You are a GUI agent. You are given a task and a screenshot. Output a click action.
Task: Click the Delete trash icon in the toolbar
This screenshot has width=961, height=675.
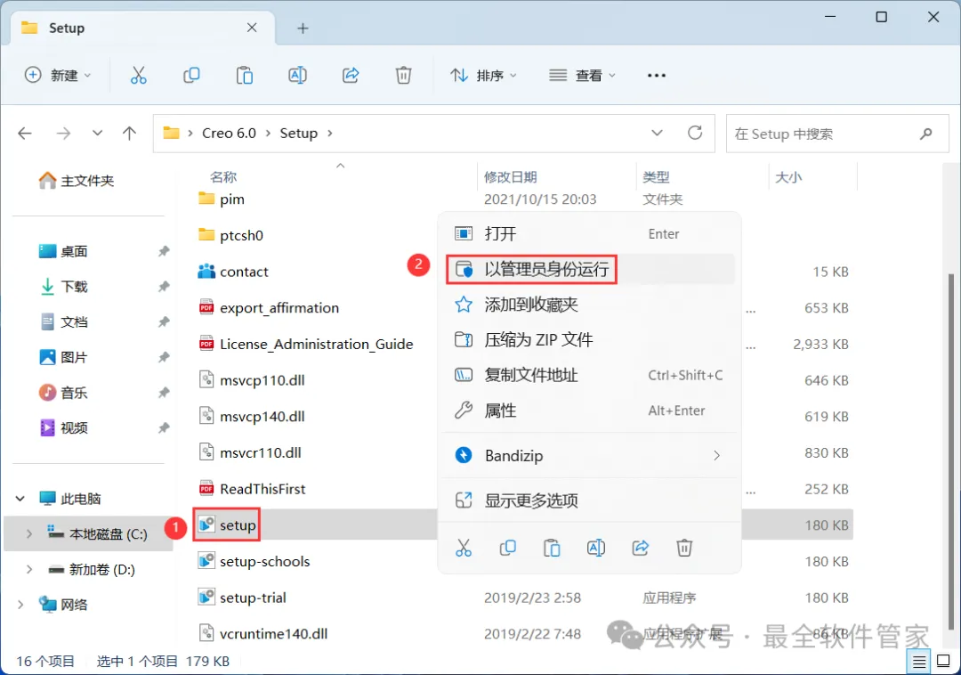coord(403,76)
